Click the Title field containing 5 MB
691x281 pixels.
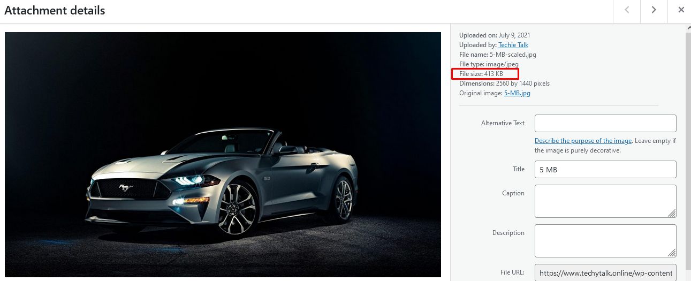point(605,170)
